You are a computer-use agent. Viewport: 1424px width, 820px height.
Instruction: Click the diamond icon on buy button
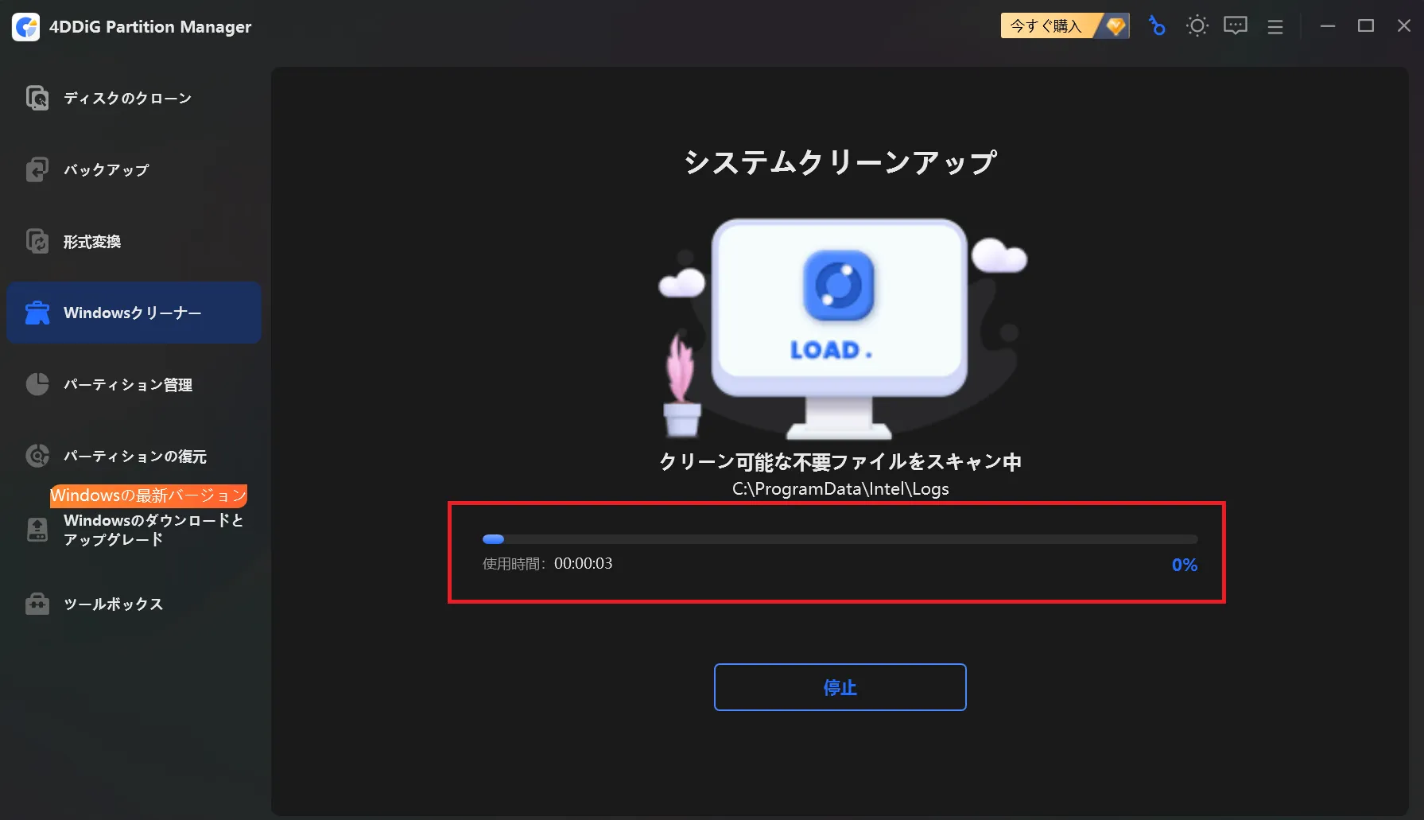click(x=1116, y=26)
